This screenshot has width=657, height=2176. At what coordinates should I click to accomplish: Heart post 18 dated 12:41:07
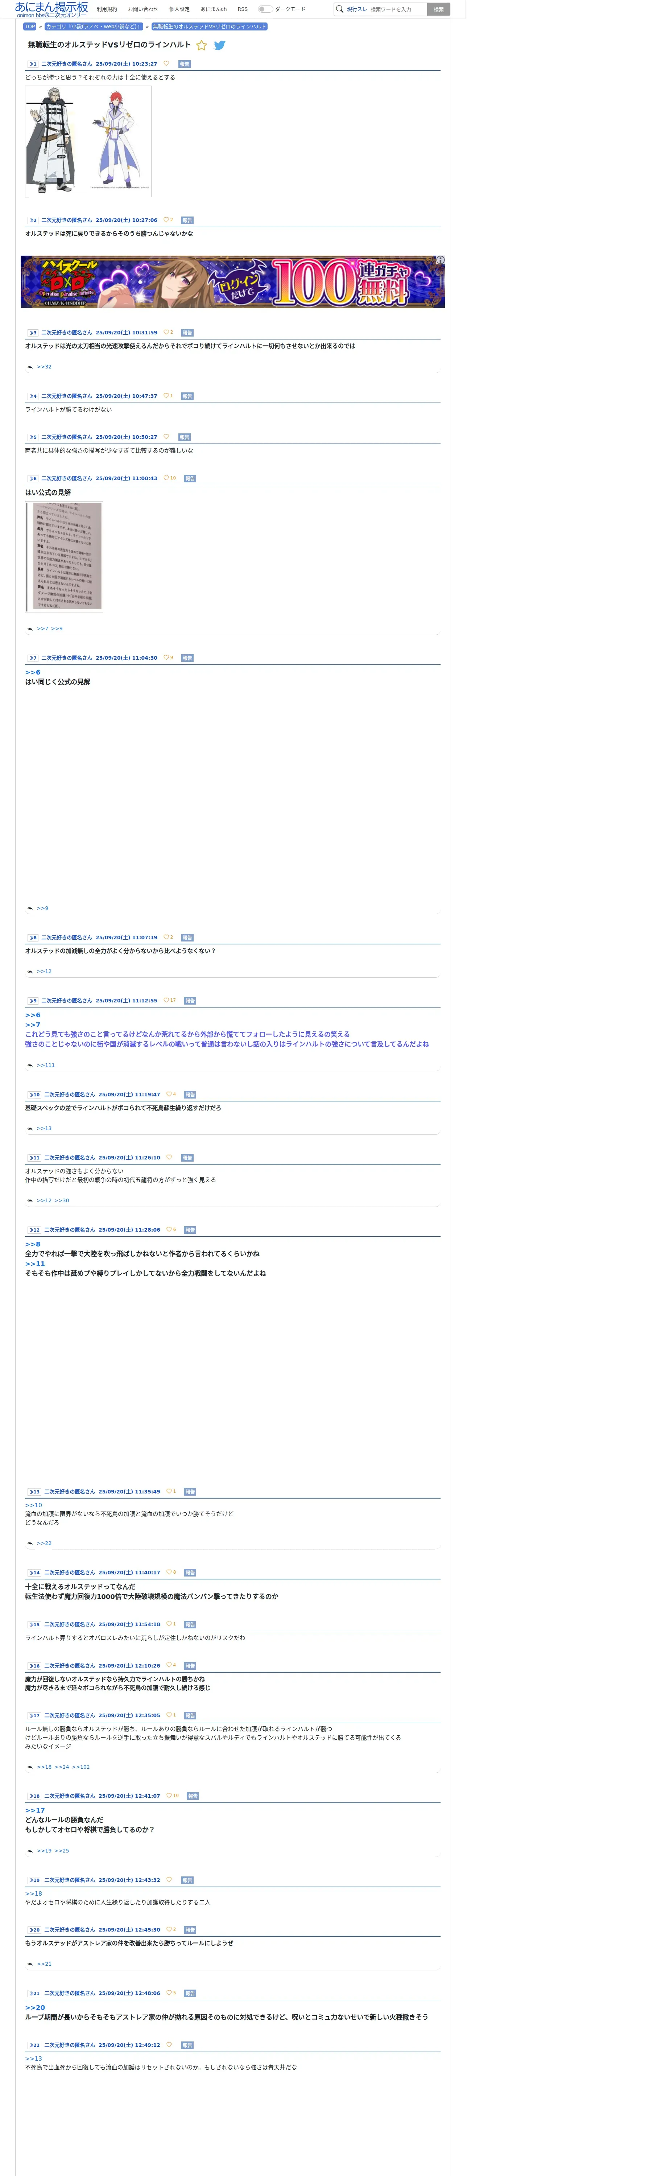click(x=169, y=1795)
